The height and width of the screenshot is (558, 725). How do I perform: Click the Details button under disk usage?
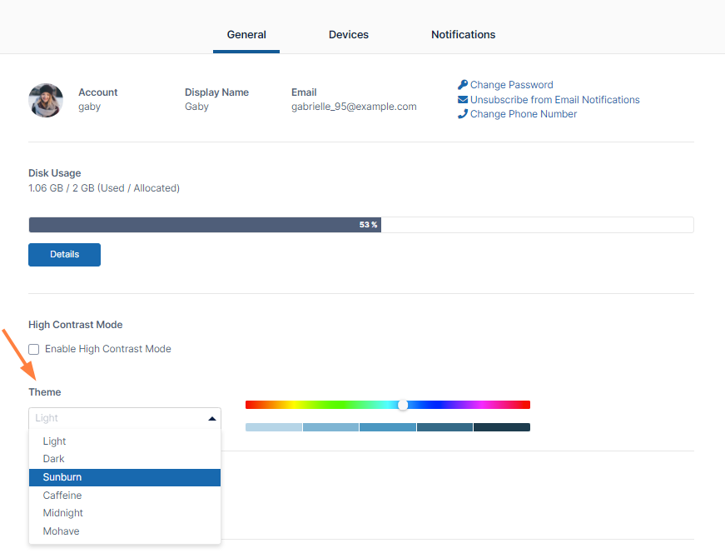pyautogui.click(x=64, y=255)
